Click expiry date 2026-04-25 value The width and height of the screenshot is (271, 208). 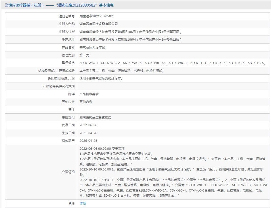point(88,140)
